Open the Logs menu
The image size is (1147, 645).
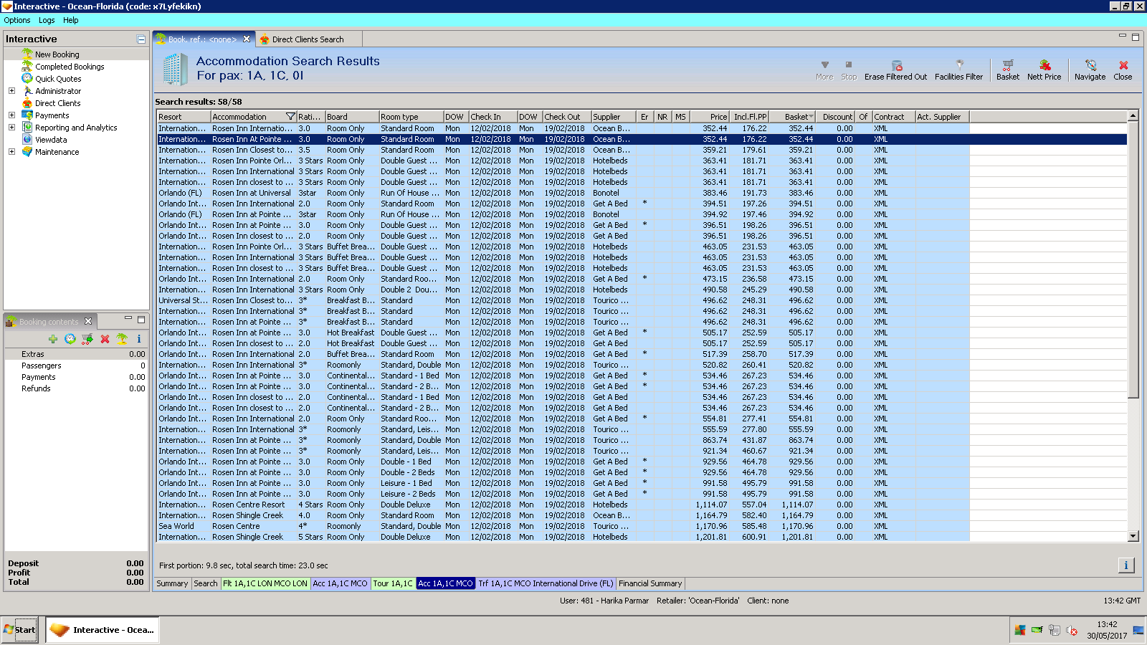point(47,20)
